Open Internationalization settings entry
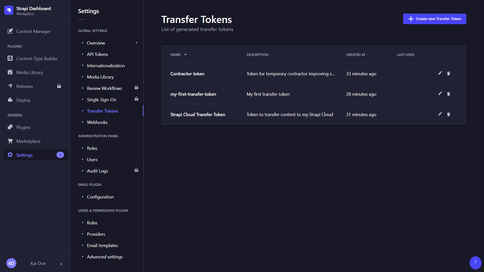The image size is (484, 272). click(x=106, y=65)
